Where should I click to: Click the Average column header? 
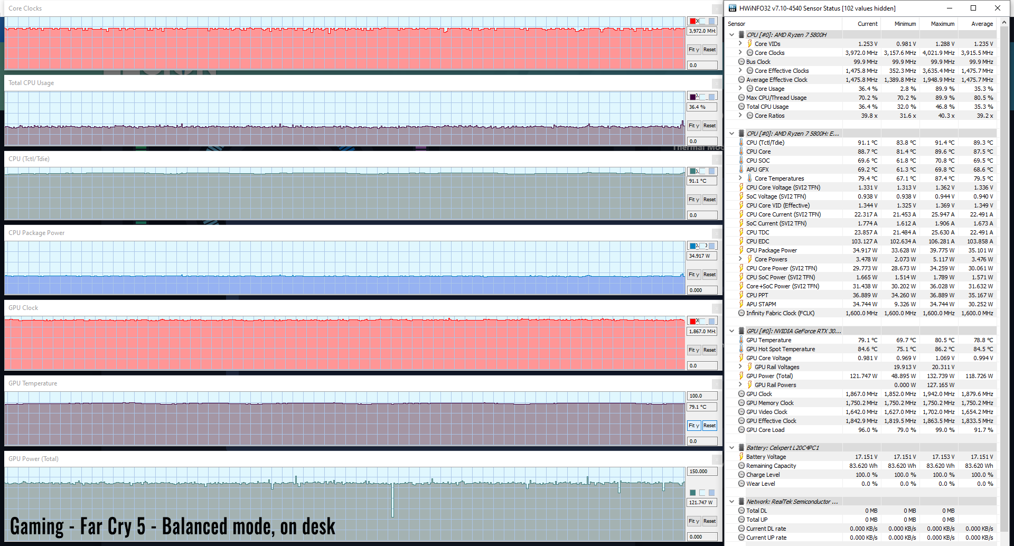[x=982, y=24]
